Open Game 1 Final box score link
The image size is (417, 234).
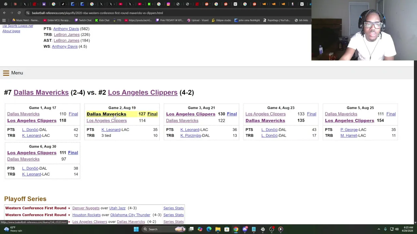coord(73,114)
